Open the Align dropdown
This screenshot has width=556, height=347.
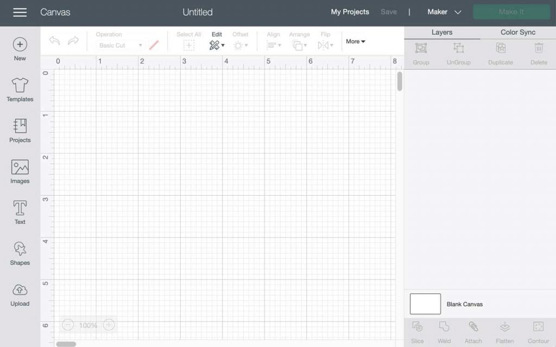pos(274,46)
